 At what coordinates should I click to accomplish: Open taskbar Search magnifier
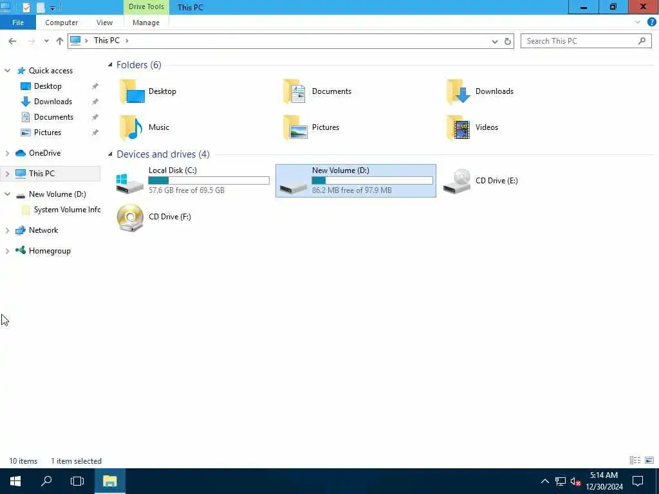tap(46, 481)
